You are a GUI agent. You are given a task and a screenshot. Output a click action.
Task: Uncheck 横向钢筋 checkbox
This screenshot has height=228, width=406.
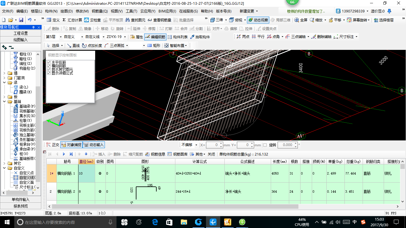49,66
